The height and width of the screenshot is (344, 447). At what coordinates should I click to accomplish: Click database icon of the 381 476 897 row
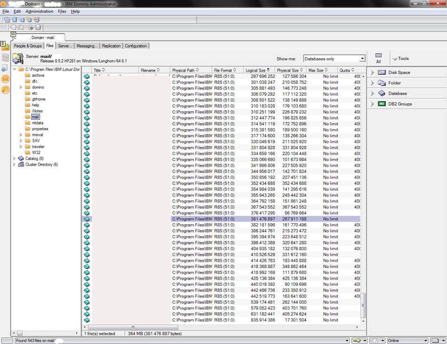87,219
